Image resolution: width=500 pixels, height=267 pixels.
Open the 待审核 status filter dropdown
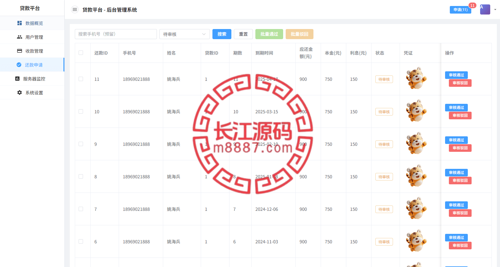(185, 34)
